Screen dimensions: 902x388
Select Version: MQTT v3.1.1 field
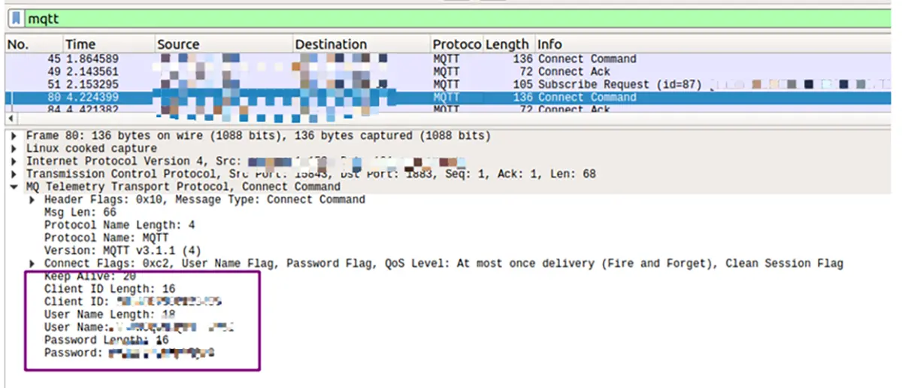(123, 251)
